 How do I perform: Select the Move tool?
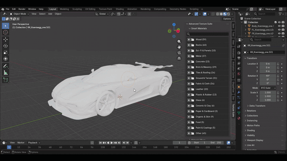(5, 39)
